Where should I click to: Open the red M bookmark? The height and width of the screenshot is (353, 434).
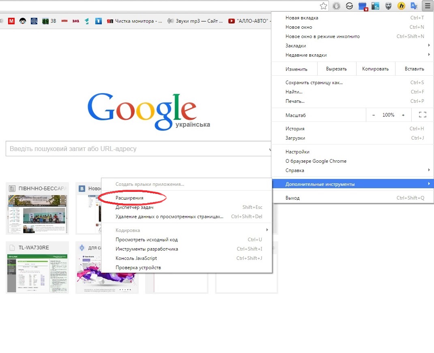tap(11, 21)
